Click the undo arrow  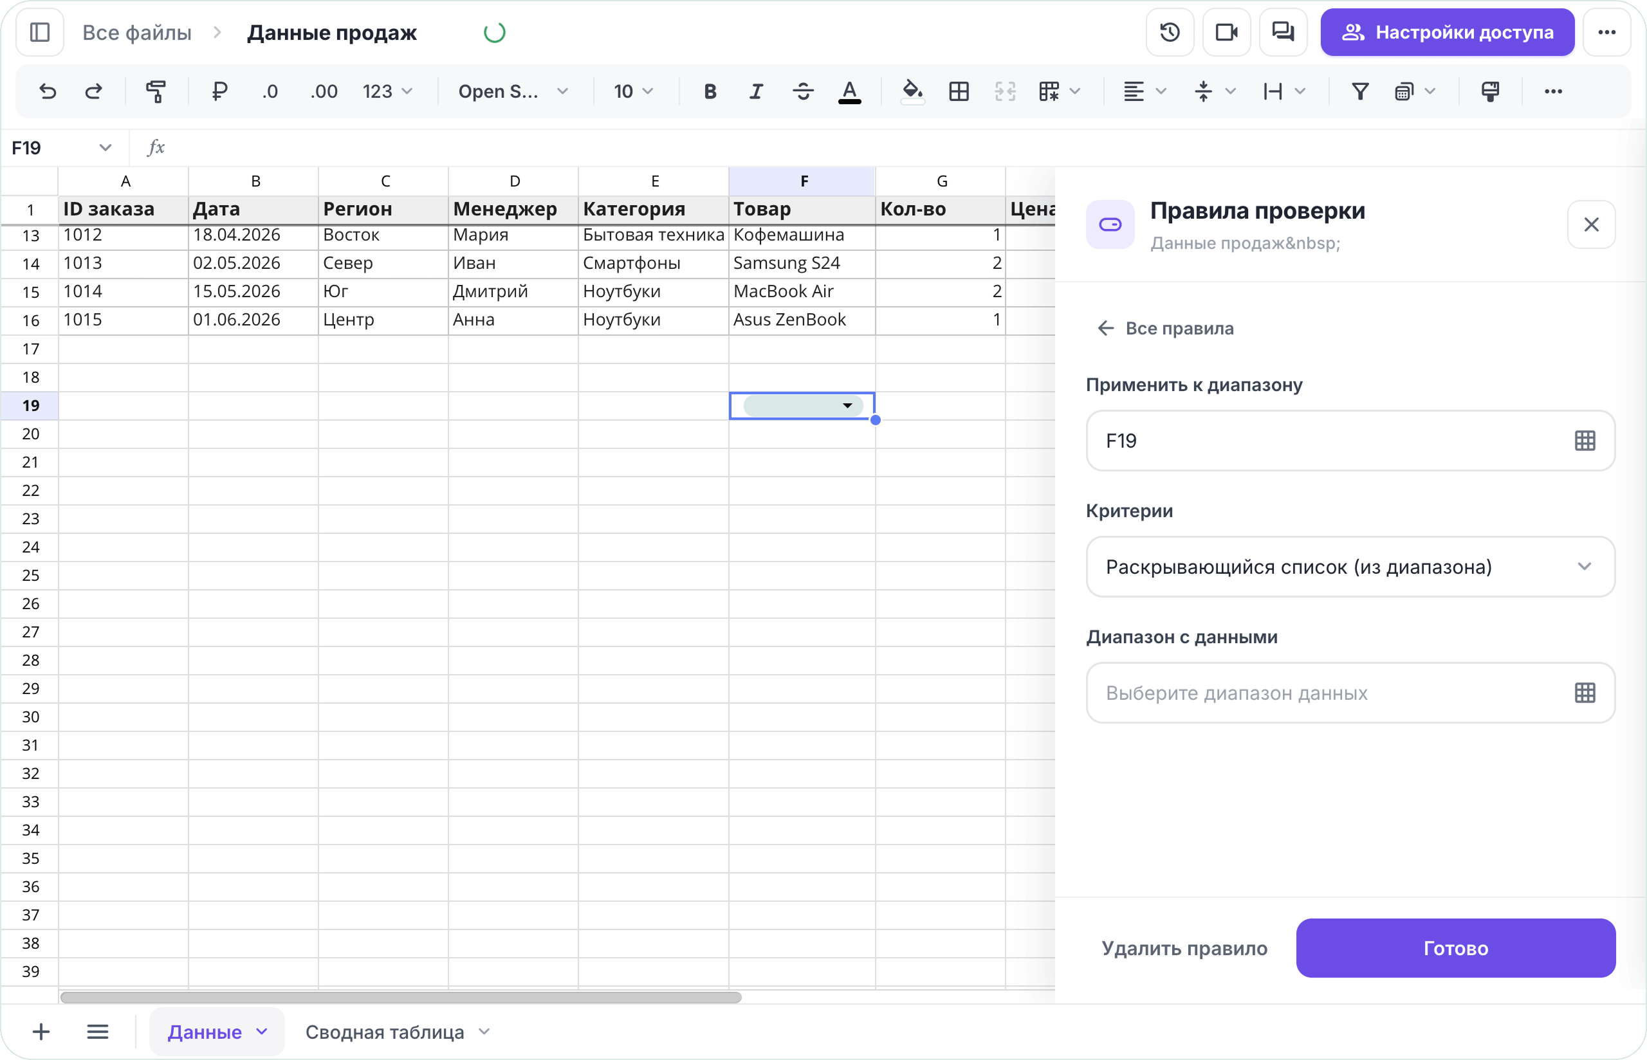click(x=48, y=91)
